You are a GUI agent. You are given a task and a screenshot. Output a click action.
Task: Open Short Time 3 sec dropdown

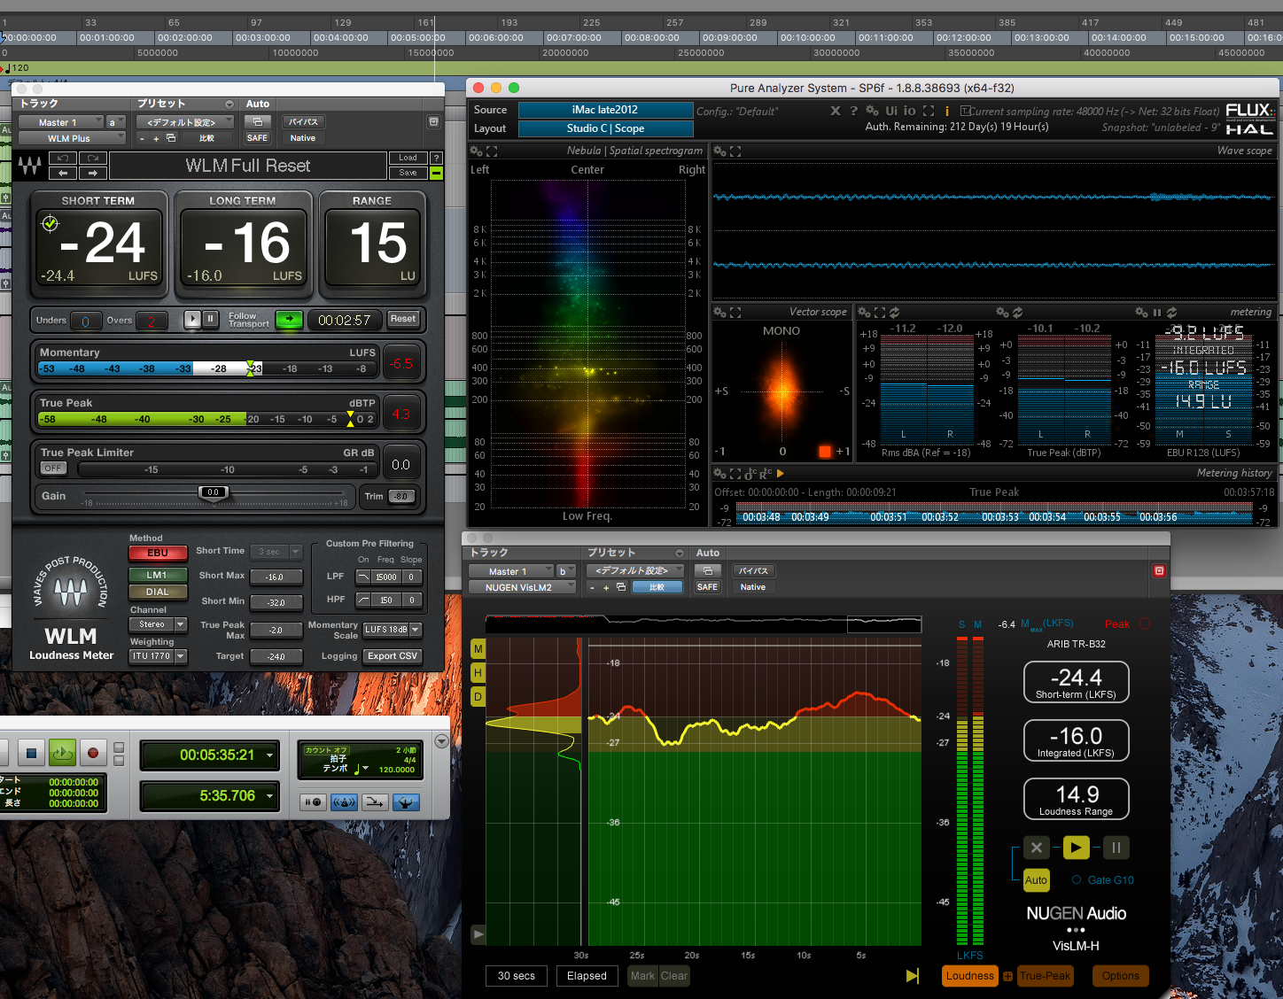(x=276, y=552)
